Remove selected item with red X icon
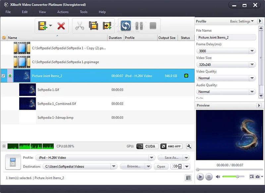Screen dimensions: 265x193 (x=61, y=26)
